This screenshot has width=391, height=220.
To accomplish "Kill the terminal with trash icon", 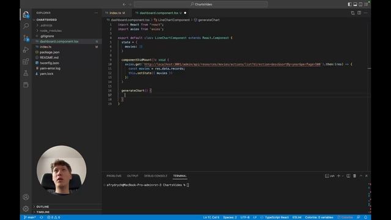I will (354, 176).
